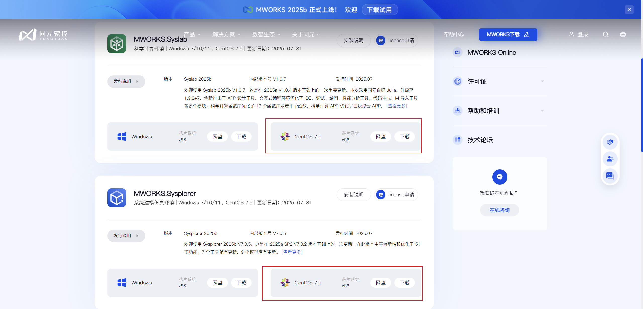Click Sysplorer 内部版本号 V7.0.5 text
The height and width of the screenshot is (309, 643).
pyautogui.click(x=268, y=233)
